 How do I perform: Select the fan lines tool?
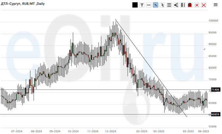click(x=176, y=5)
